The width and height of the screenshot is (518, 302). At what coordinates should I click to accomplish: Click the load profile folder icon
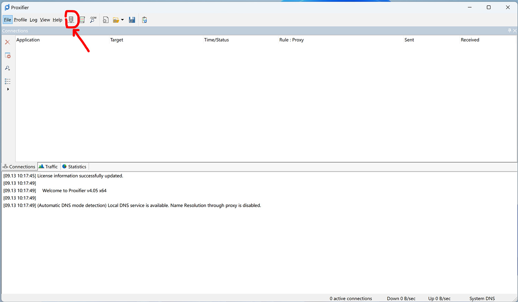pos(116,20)
